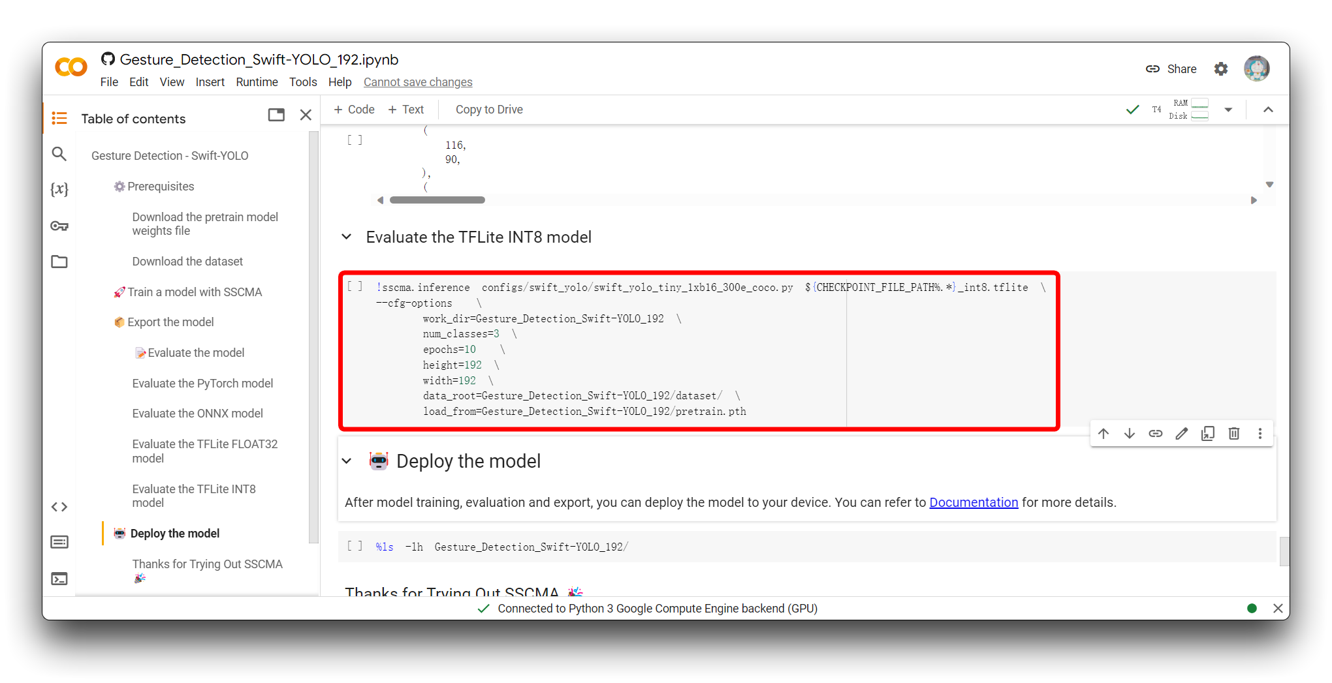Open the Documentation link
The image size is (1332, 683).
pyautogui.click(x=974, y=502)
